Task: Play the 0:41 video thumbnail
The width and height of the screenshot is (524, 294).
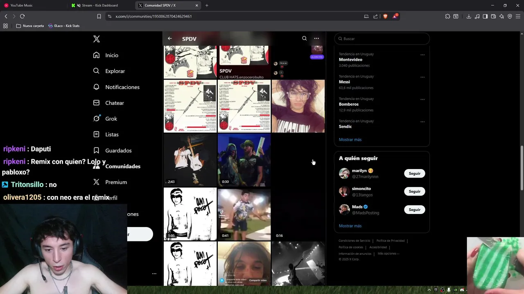Action: pyautogui.click(x=244, y=214)
